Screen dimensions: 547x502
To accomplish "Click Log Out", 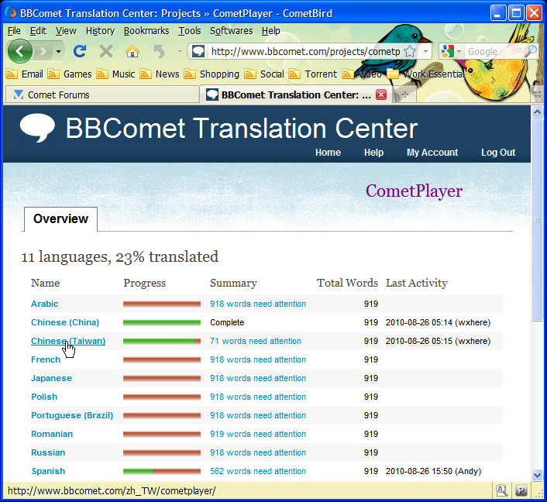I will [498, 153].
